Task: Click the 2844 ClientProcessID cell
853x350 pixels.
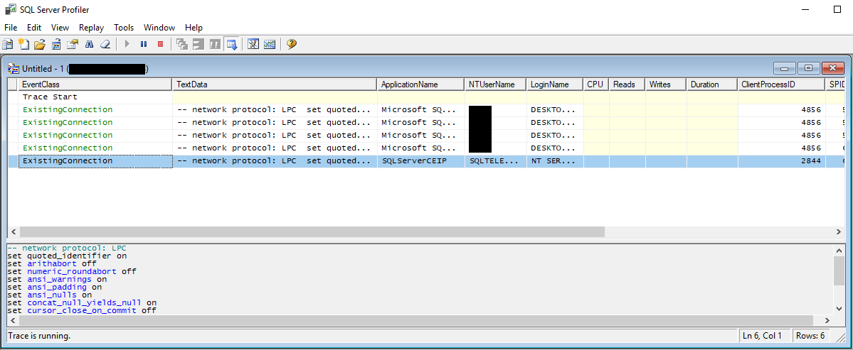Action: (783, 161)
